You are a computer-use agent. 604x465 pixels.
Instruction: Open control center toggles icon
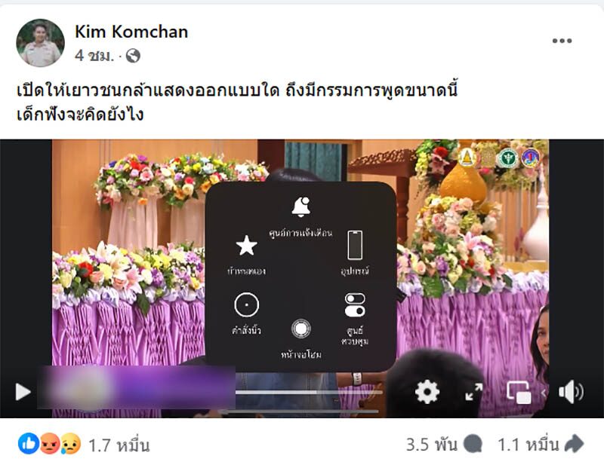point(355,305)
